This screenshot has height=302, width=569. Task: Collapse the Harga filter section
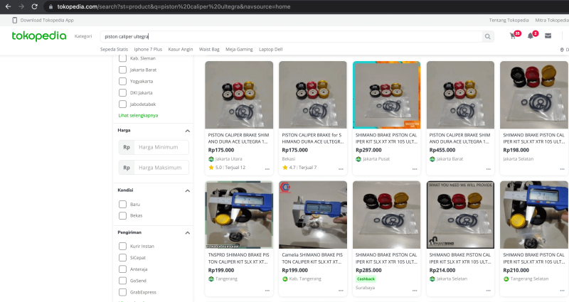point(187,131)
